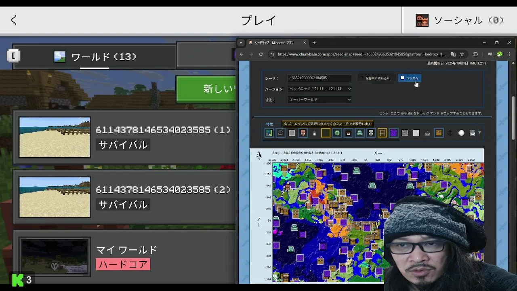The image size is (517, 291).
Task: Click the browser window vertical scrollbar
Action: coord(514,117)
